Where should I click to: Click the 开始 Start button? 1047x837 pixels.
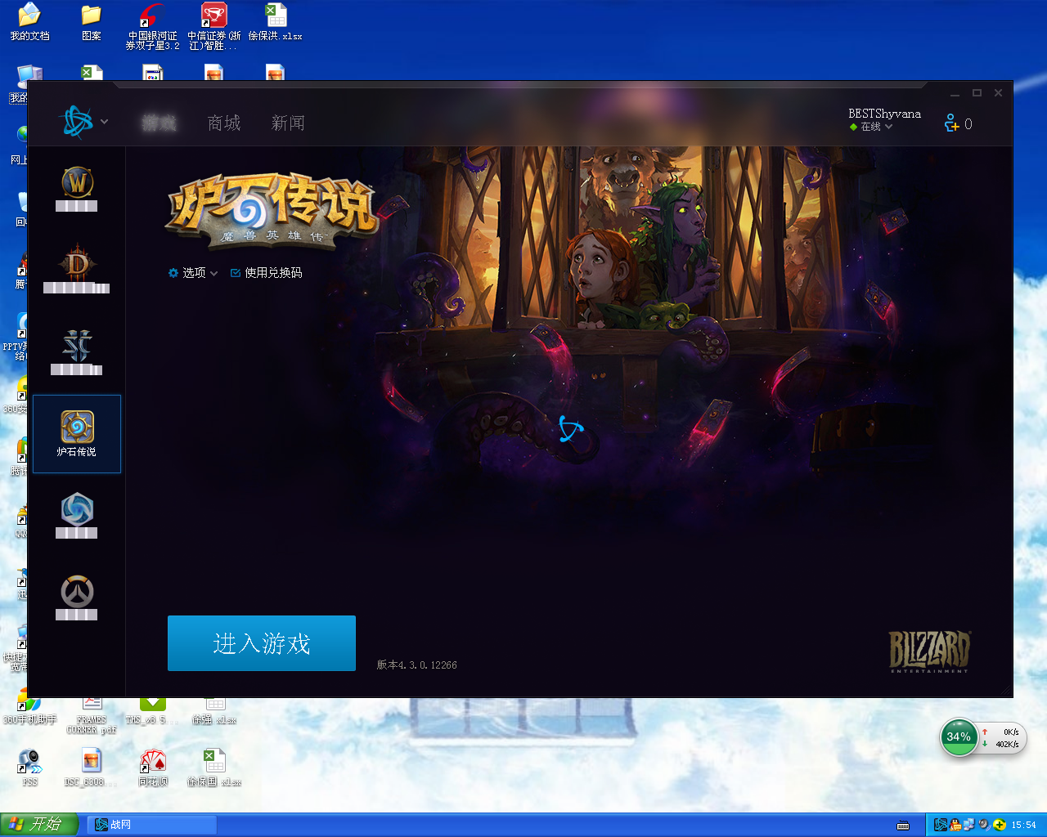point(38,825)
